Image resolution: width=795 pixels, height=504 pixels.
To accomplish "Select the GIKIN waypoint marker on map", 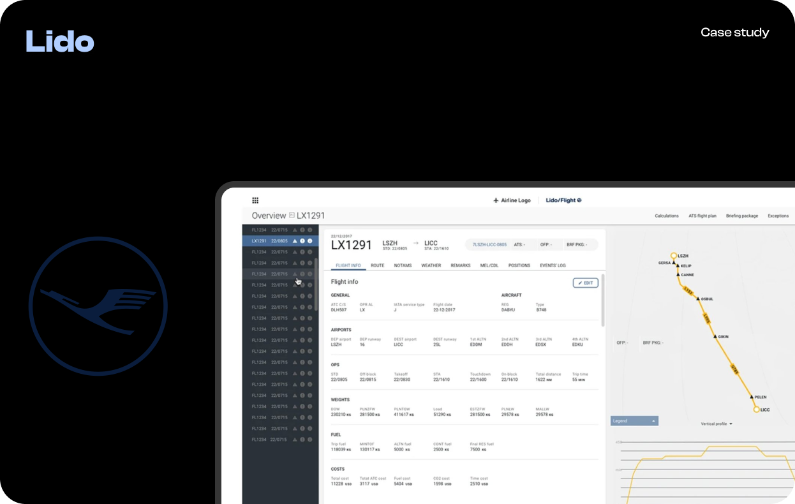I will [714, 336].
